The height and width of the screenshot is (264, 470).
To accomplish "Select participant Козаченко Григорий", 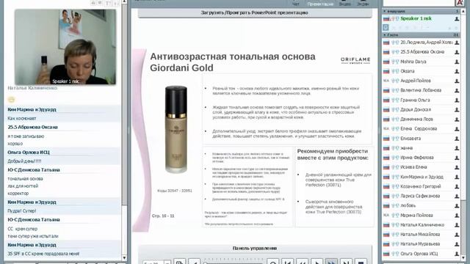I will coord(421,186).
